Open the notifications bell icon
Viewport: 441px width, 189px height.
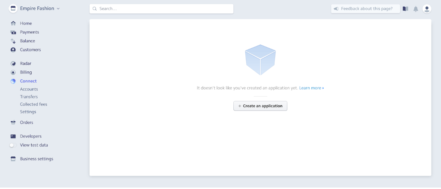tap(416, 9)
